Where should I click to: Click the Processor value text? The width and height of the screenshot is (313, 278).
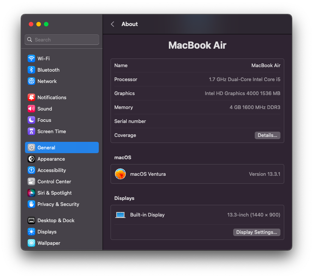point(244,79)
